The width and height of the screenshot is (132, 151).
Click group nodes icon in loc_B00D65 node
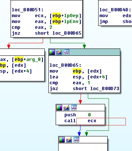point(67,52)
